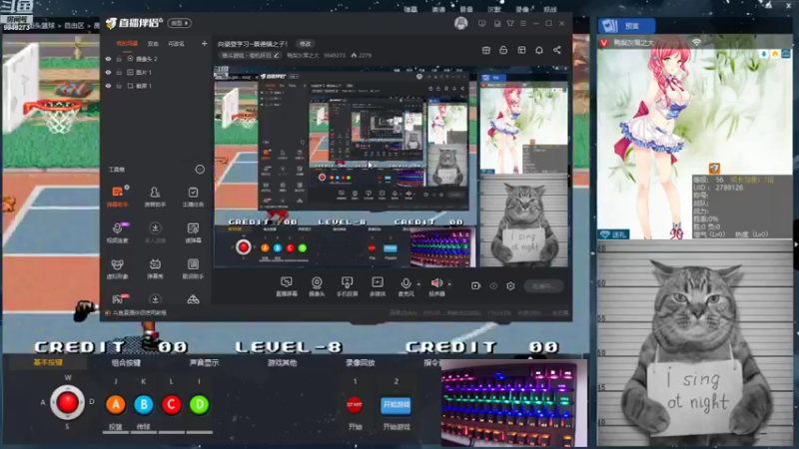The width and height of the screenshot is (799, 449).
Task: Click the blue B game button
Action: [144, 404]
